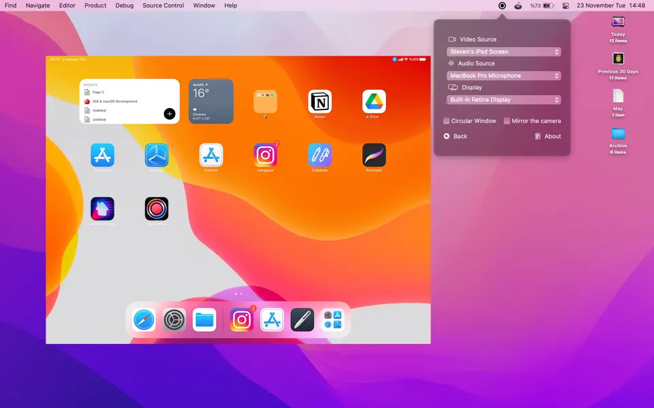This screenshot has width=654, height=408.
Task: Open the Editor menu
Action: tap(67, 5)
